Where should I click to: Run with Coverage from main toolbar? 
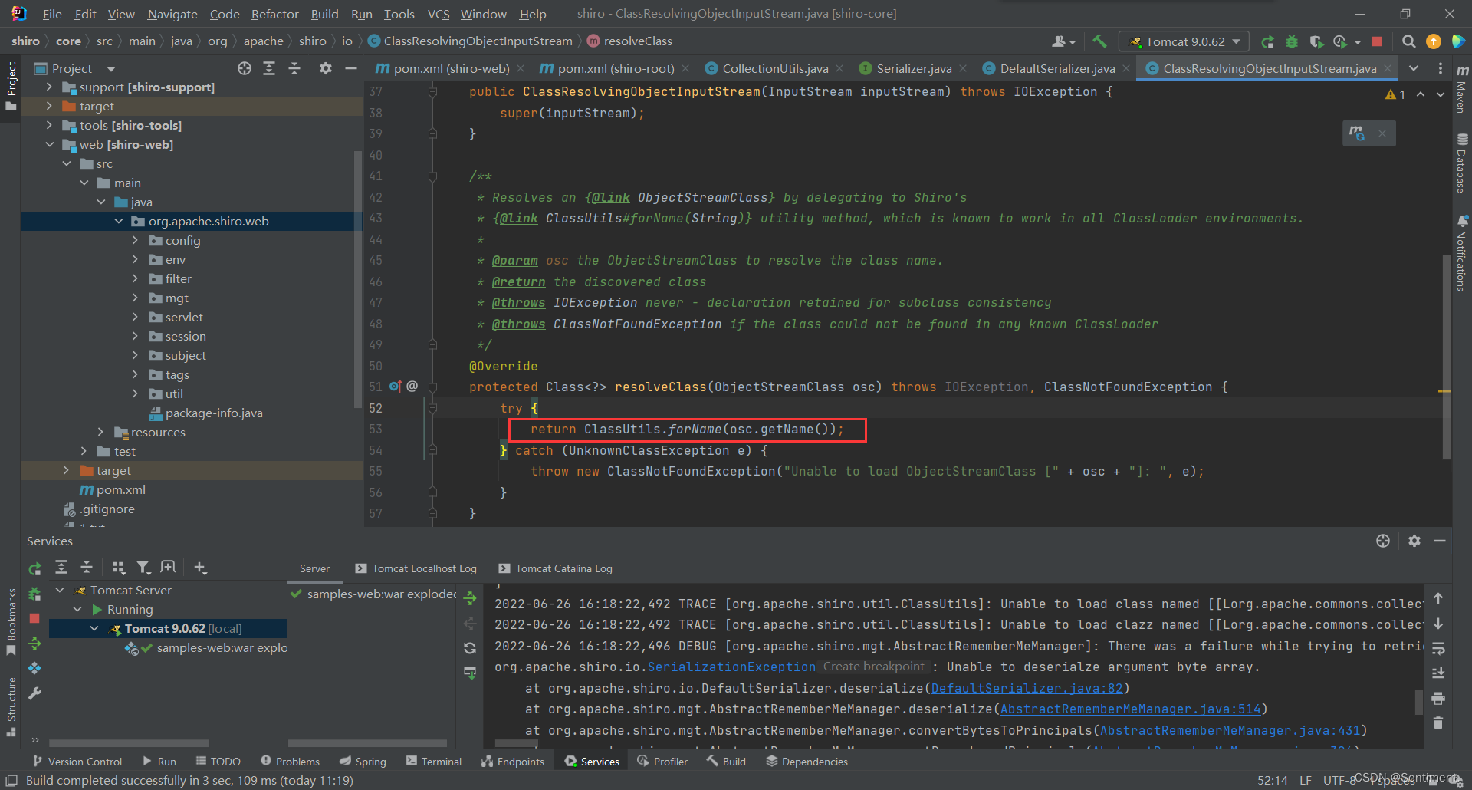(x=1316, y=41)
